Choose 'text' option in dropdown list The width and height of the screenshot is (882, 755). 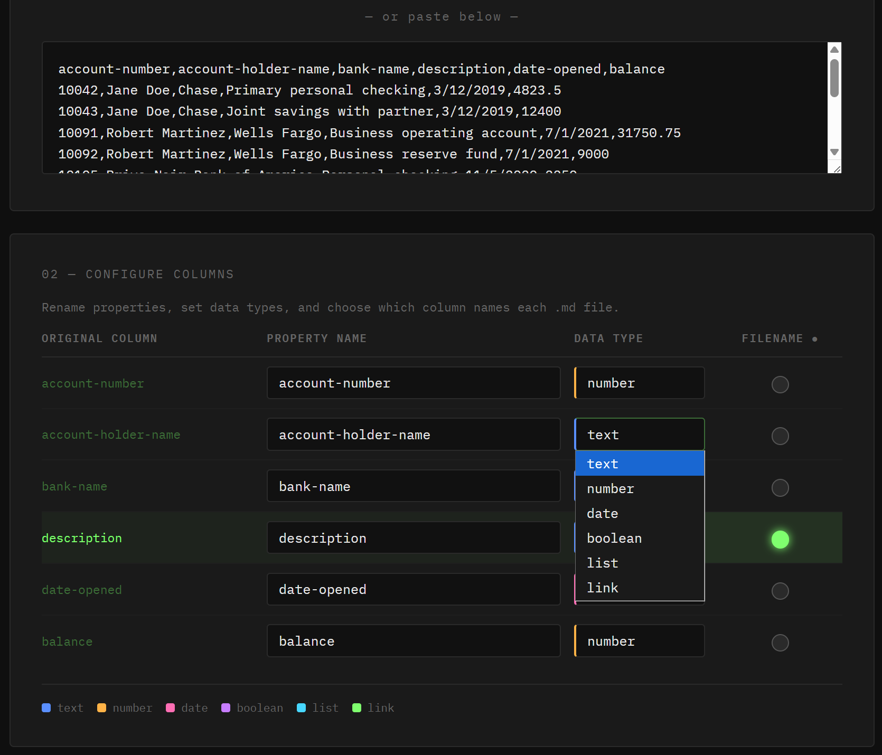pos(640,464)
